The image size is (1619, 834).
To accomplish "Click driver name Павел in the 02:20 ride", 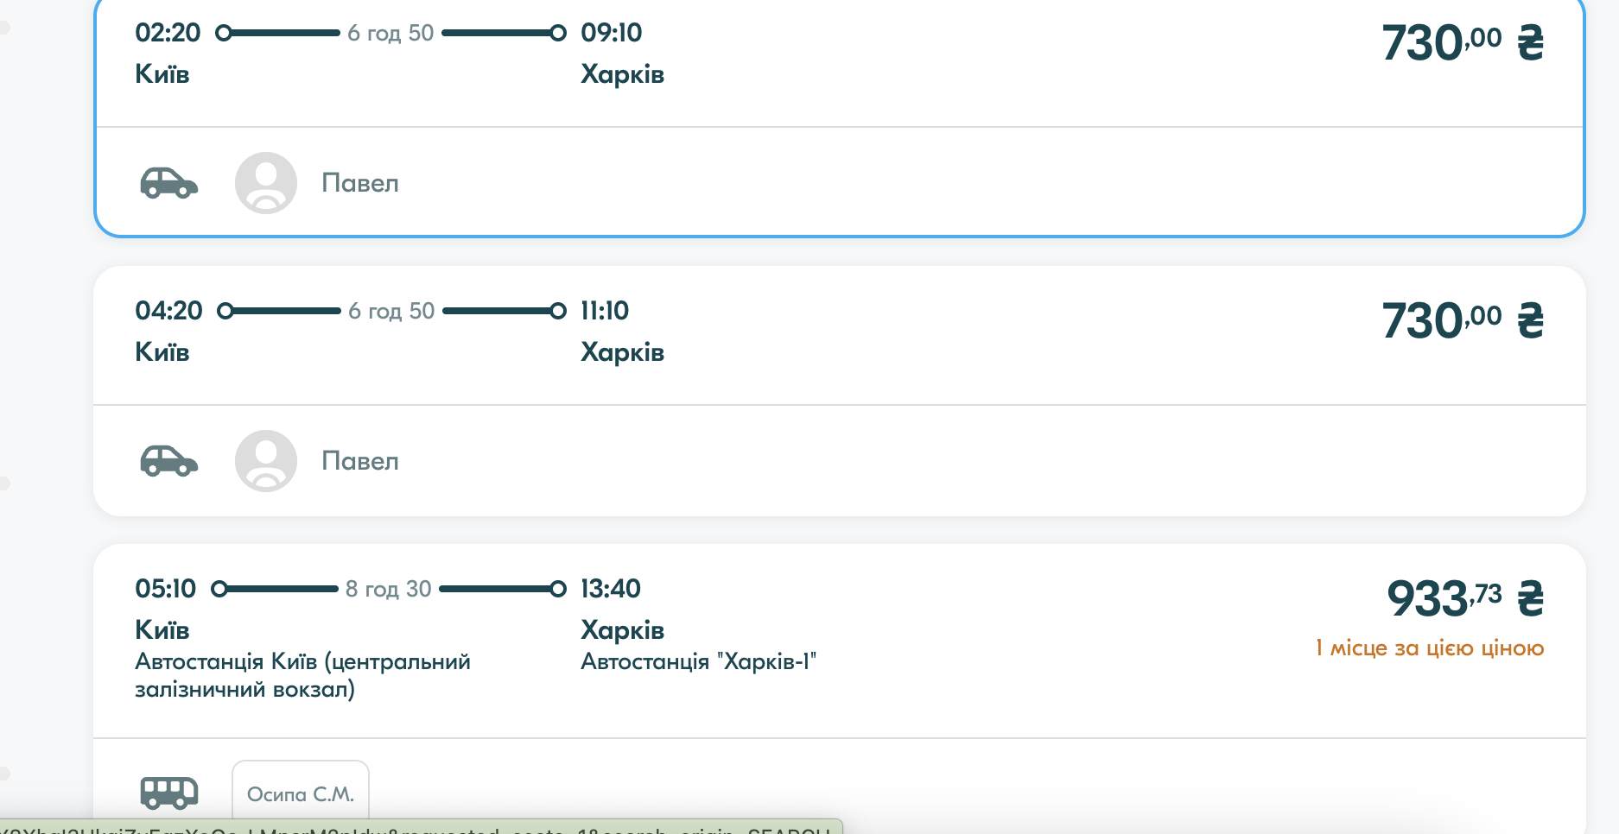I will click(x=360, y=183).
